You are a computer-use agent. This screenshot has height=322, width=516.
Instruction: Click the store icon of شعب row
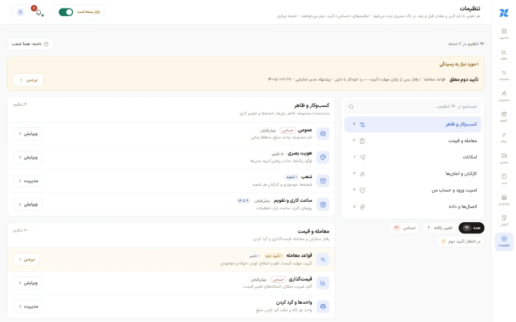tap(323, 181)
